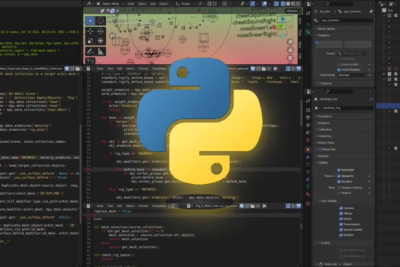Toggle the Selectable checkbox
Screen dimensions: 400x267
click(339, 170)
